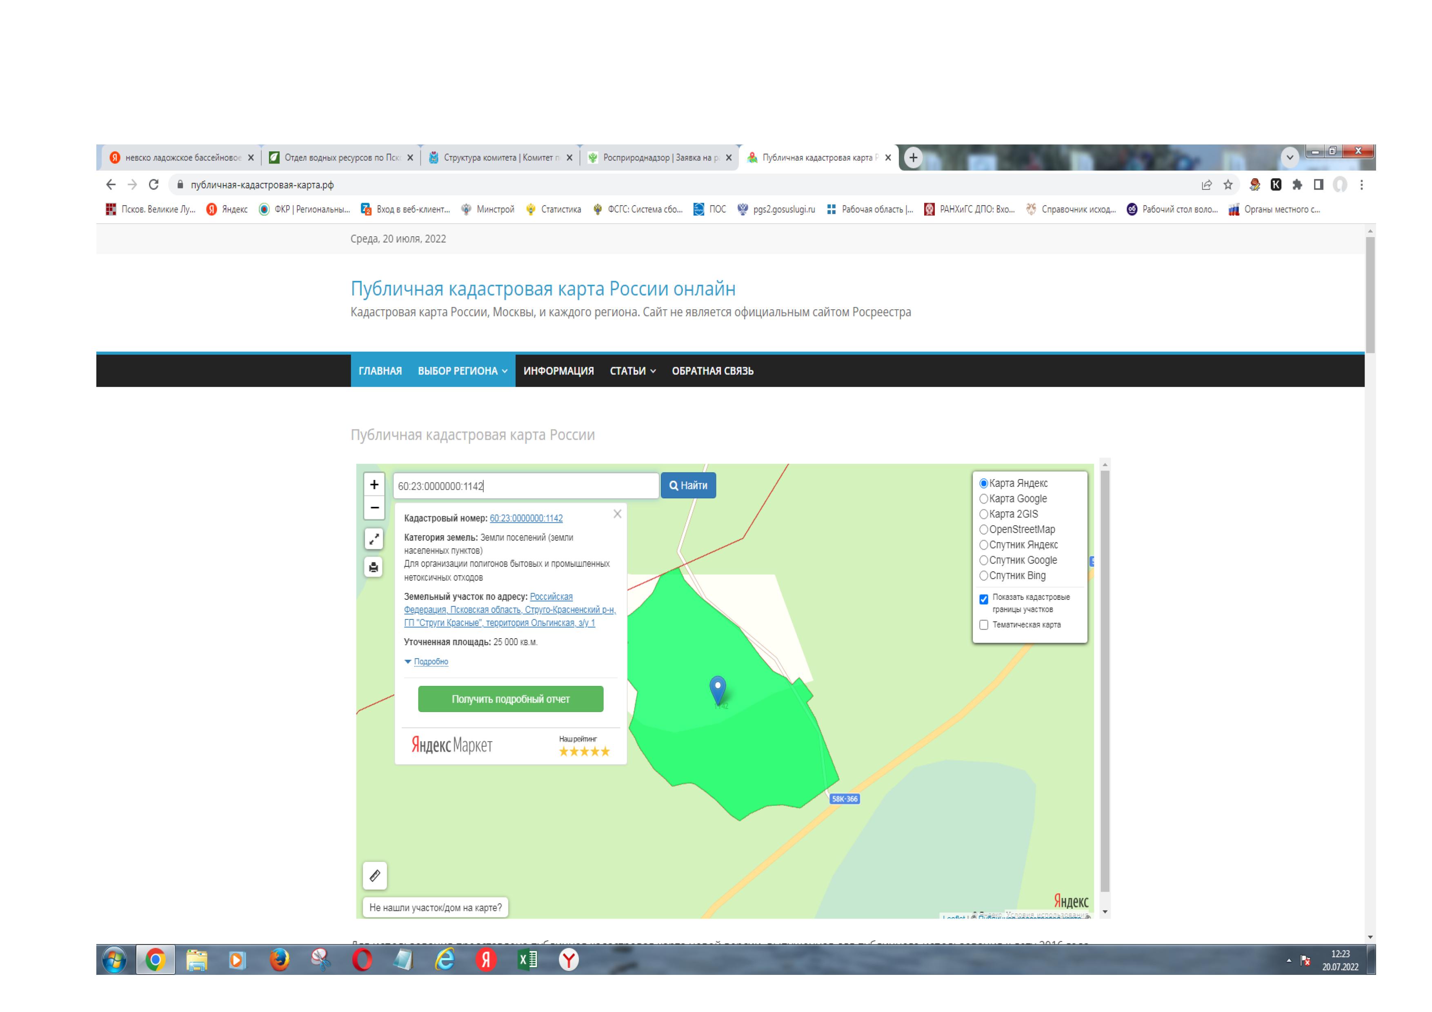Select Карта 2GIS radio option
1432x1012 pixels.
click(x=983, y=515)
